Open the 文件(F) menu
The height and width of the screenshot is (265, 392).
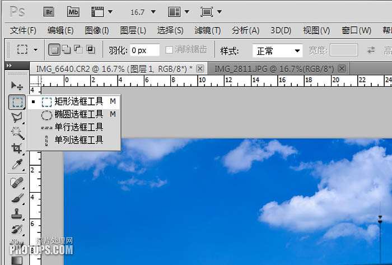coord(23,30)
